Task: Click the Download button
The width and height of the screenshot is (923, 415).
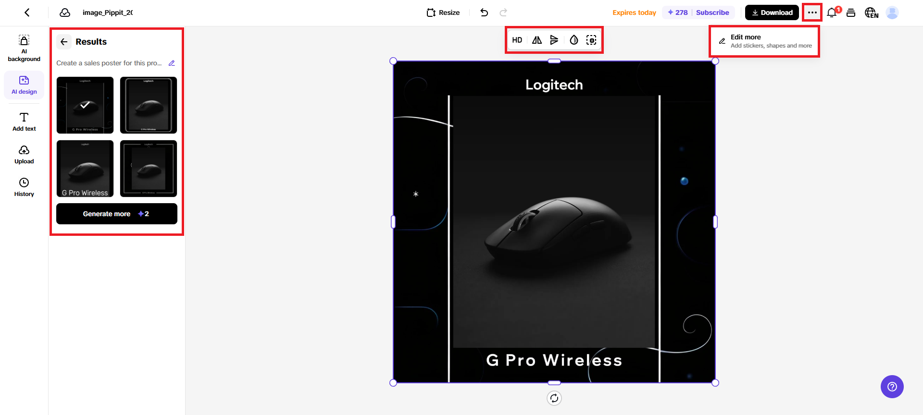Action: click(x=772, y=12)
